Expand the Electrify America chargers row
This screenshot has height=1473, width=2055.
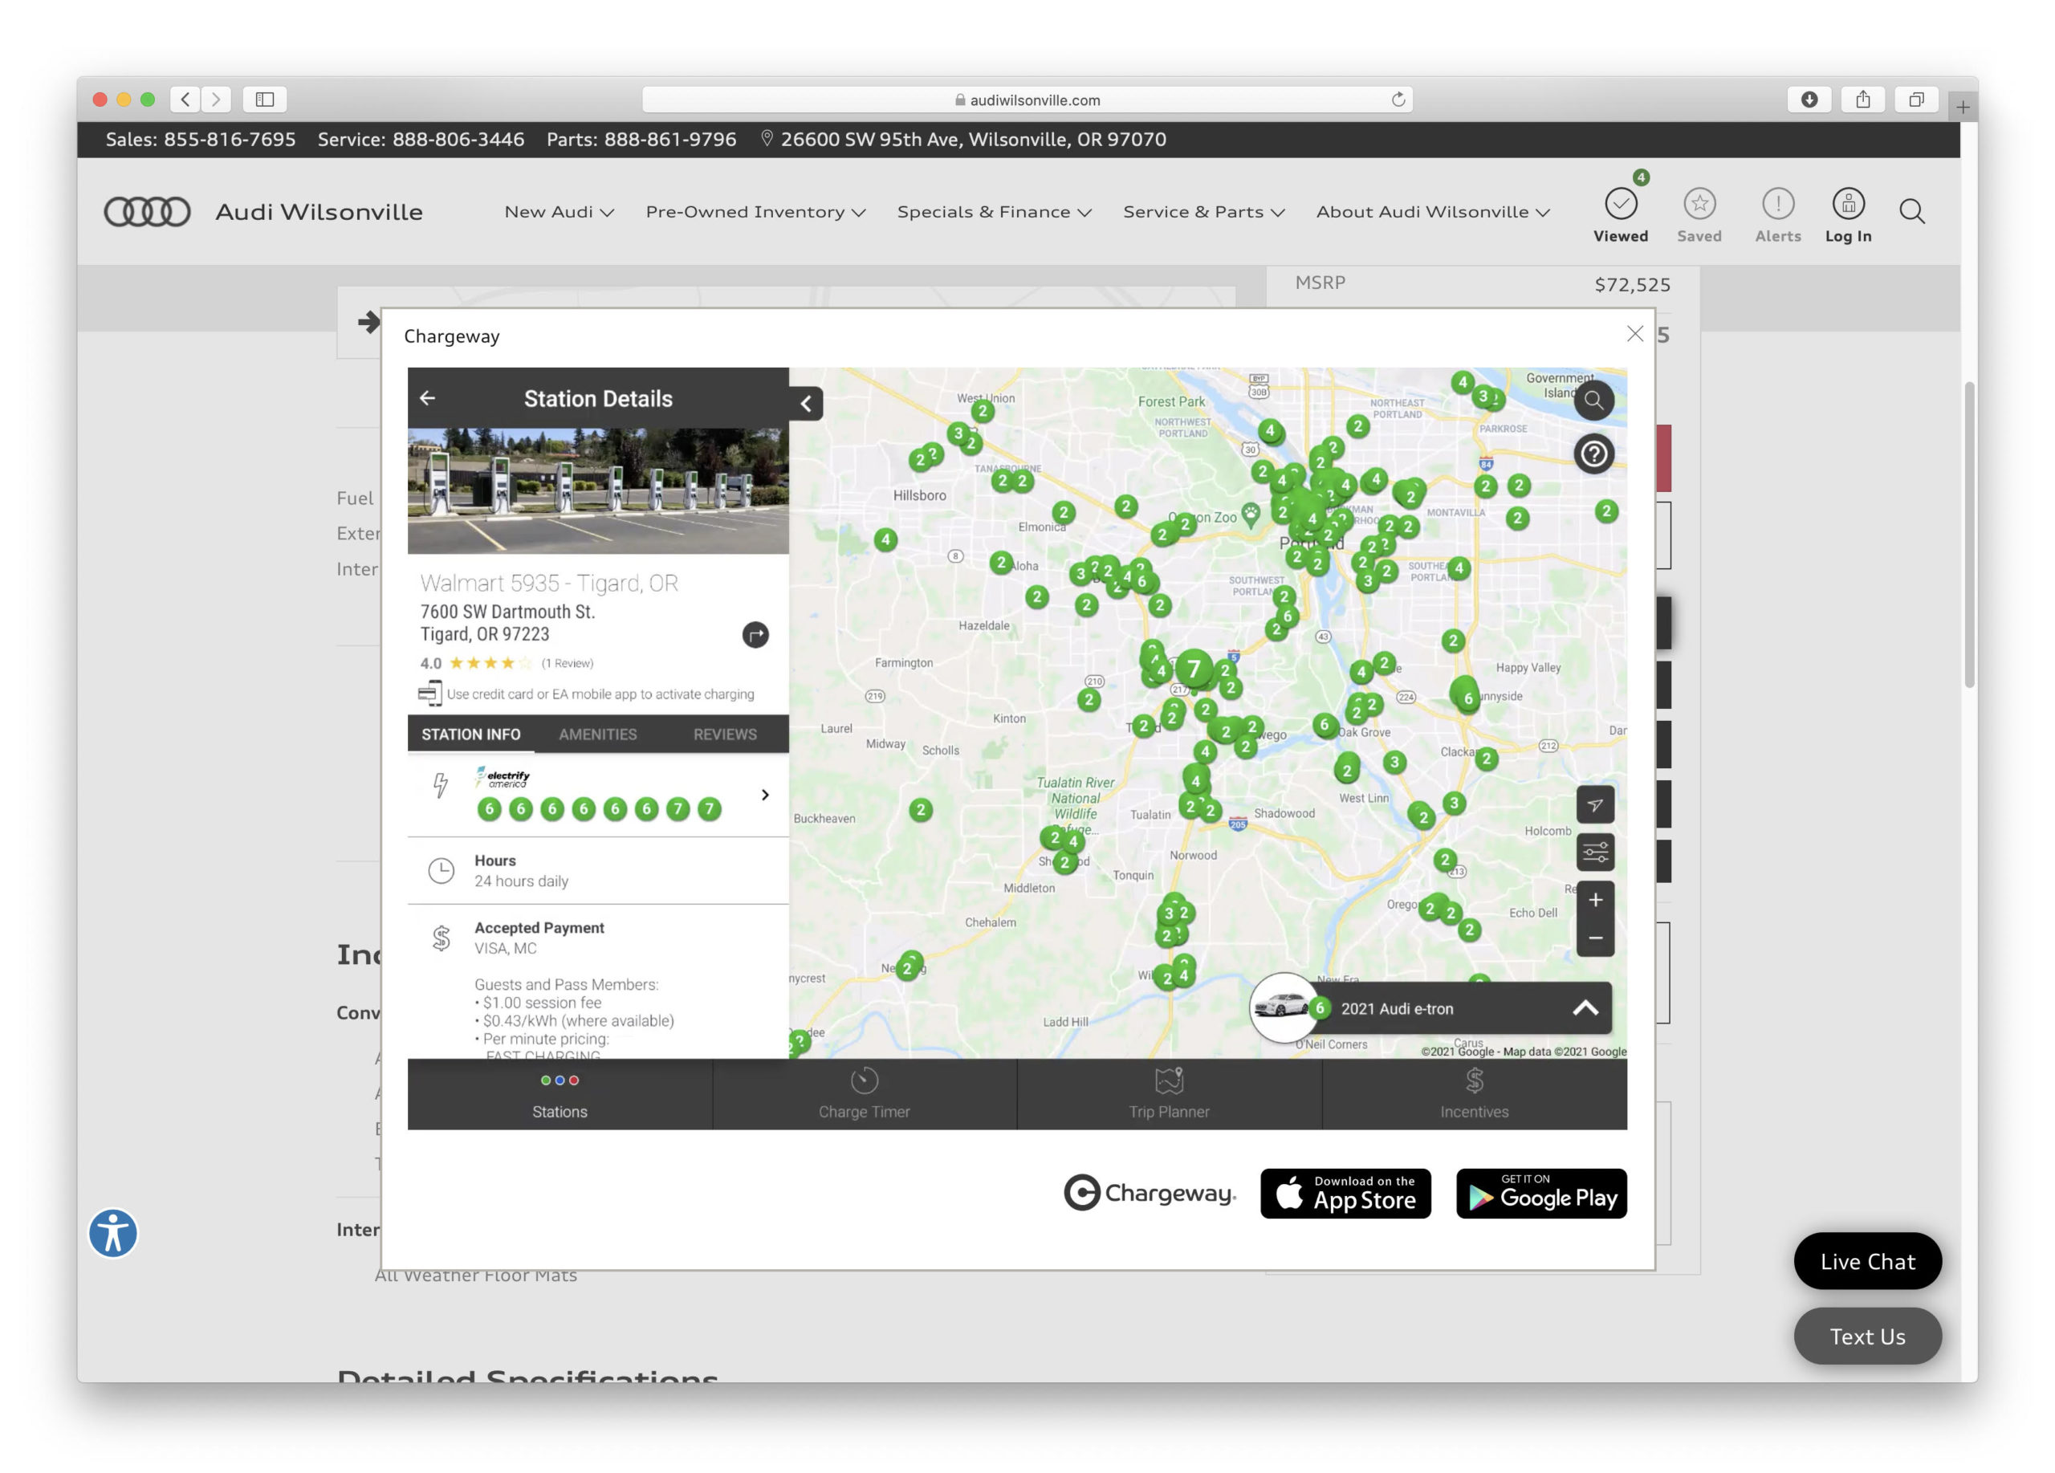pyautogui.click(x=598, y=795)
